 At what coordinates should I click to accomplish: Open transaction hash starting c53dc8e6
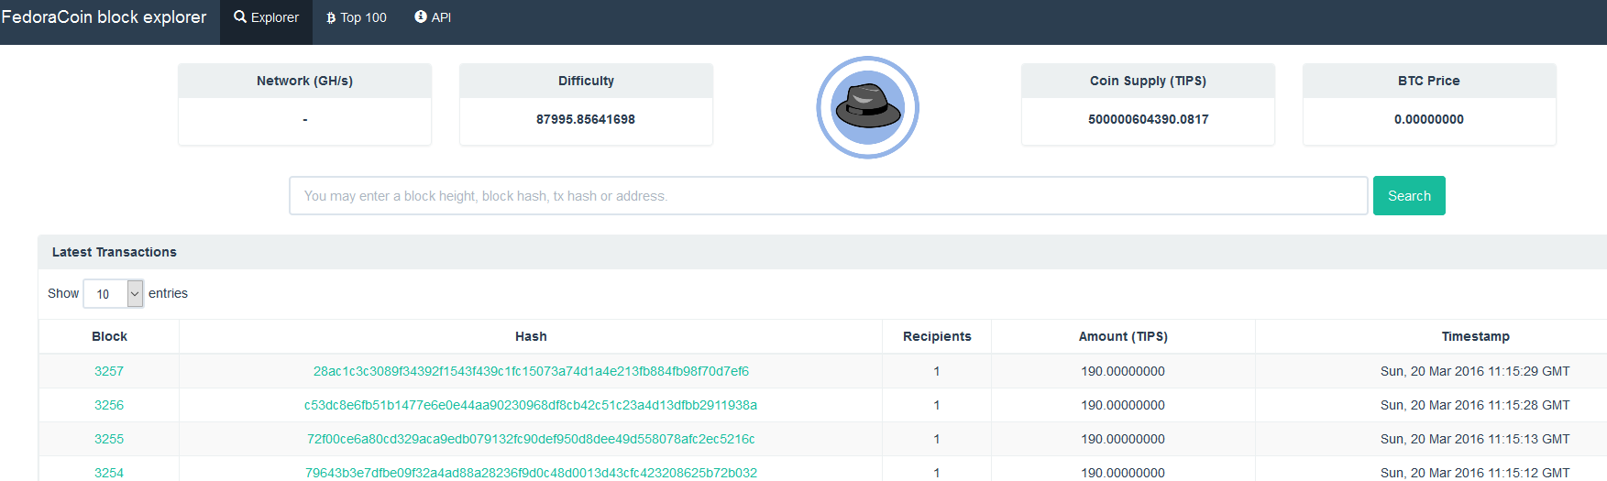pos(531,405)
